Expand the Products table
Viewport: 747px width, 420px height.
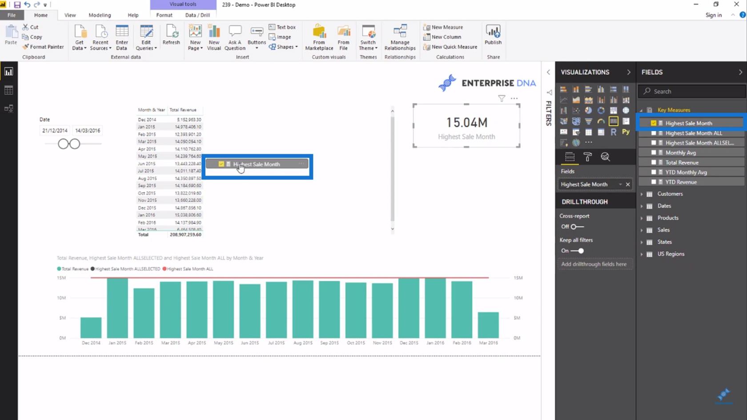(x=642, y=218)
